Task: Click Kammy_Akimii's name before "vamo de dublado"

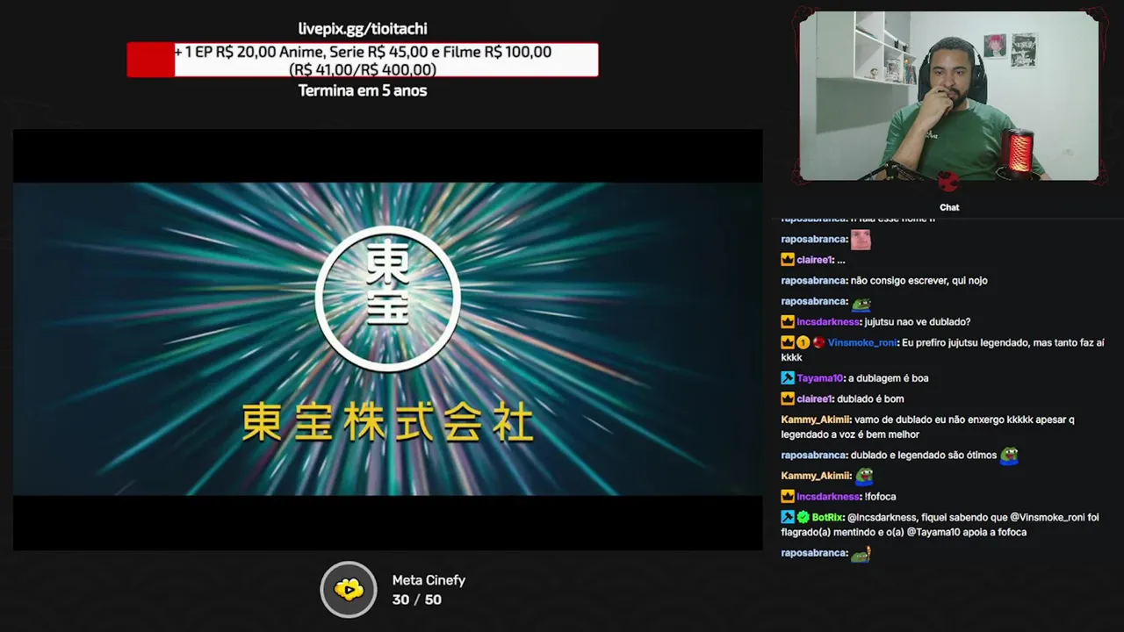Action: tap(816, 420)
